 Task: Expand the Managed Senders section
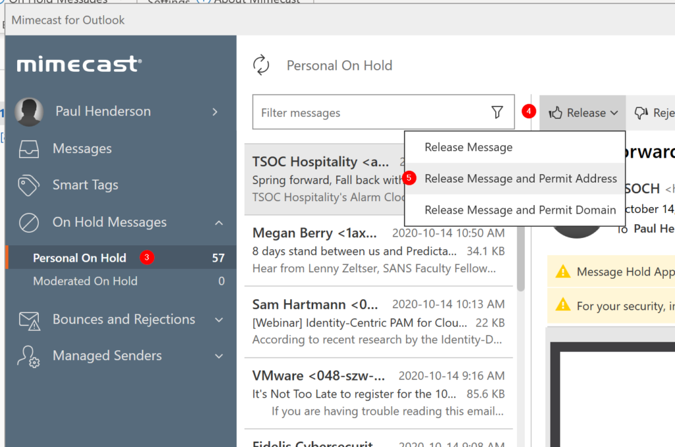point(219,356)
